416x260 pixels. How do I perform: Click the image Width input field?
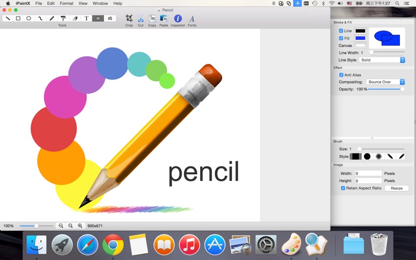coord(369,174)
